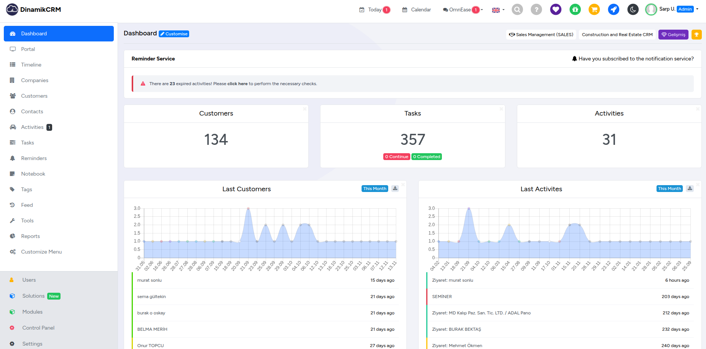Follow the 'click here' expired activities link
The height and width of the screenshot is (349, 706).
[237, 84]
